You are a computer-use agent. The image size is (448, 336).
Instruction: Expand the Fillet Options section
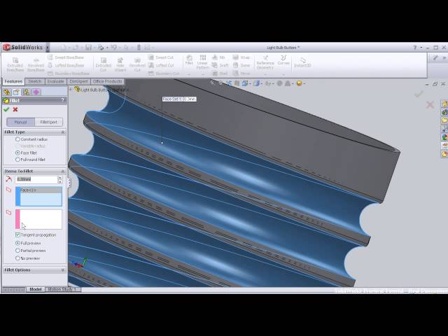pos(62,269)
